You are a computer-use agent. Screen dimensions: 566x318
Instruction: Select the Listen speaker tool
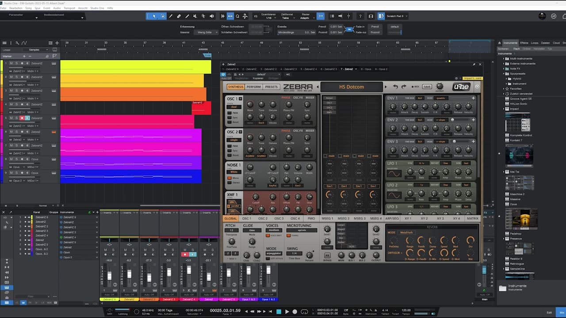(212, 16)
